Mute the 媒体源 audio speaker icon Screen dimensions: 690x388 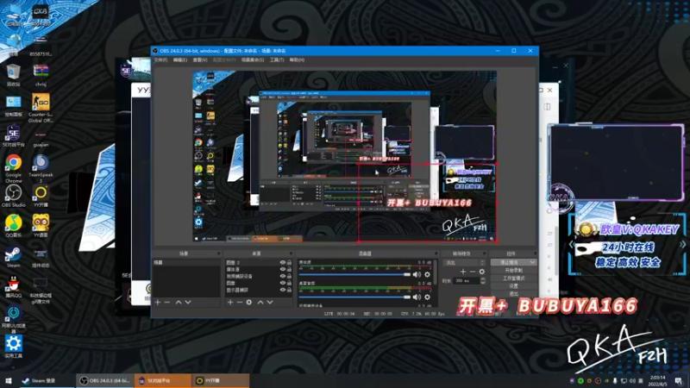coord(417,274)
